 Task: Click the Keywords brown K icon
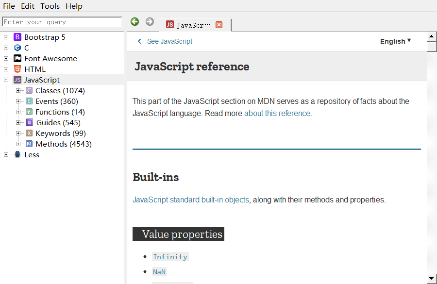tap(29, 133)
